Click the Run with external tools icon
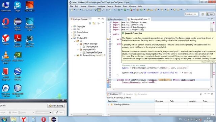Screen dimensions: 216x122 [131, 10]
